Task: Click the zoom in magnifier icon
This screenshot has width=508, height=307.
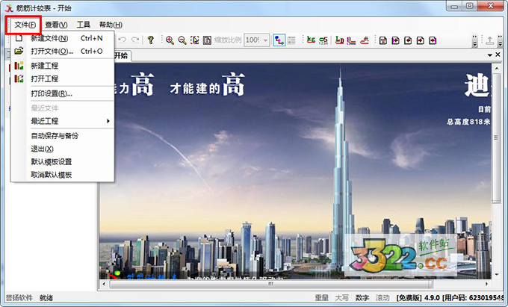Action: [170, 40]
